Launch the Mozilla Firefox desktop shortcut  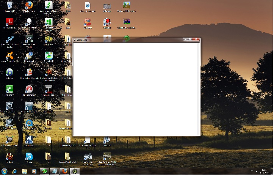[x=29, y=5]
